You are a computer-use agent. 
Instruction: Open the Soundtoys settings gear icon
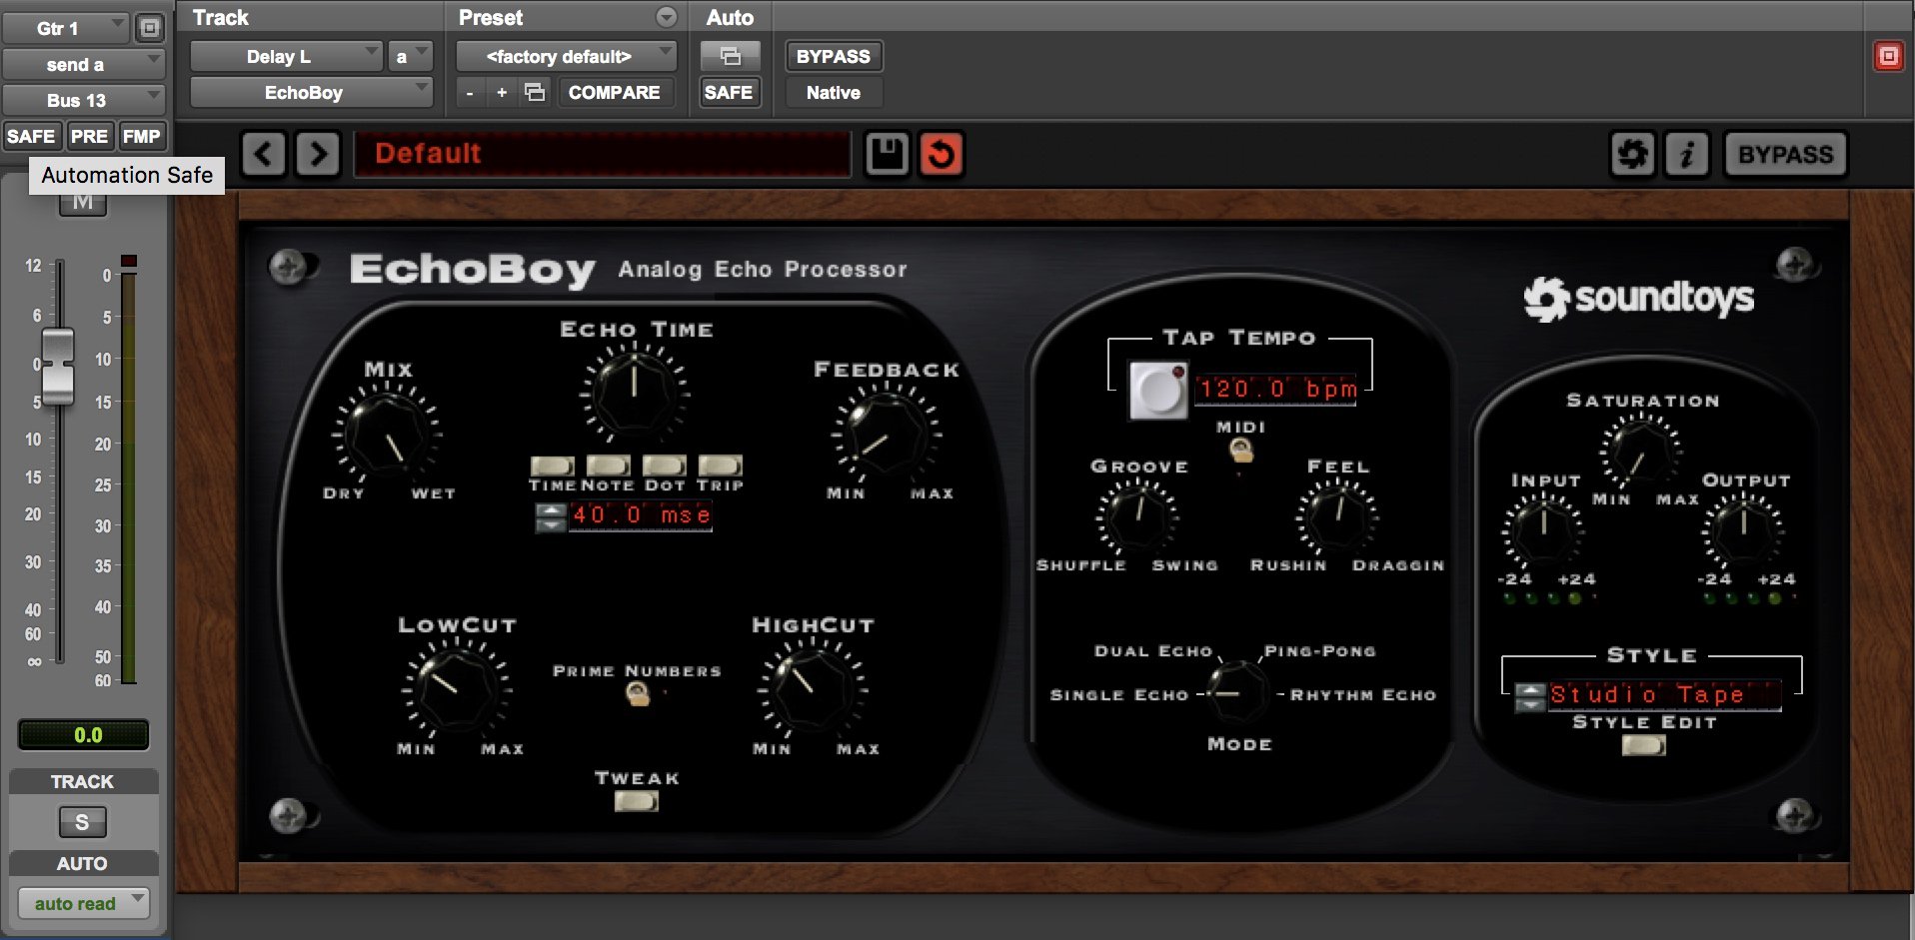(1632, 155)
